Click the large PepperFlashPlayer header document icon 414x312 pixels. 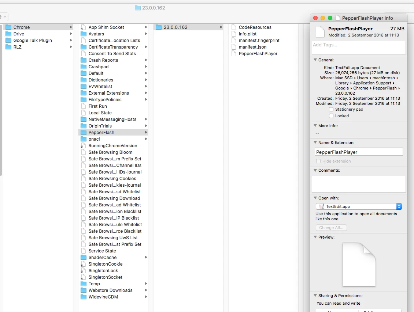[x=320, y=31]
